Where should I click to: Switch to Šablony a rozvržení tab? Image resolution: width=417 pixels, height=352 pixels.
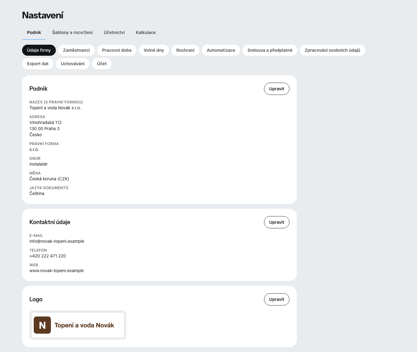(72, 32)
